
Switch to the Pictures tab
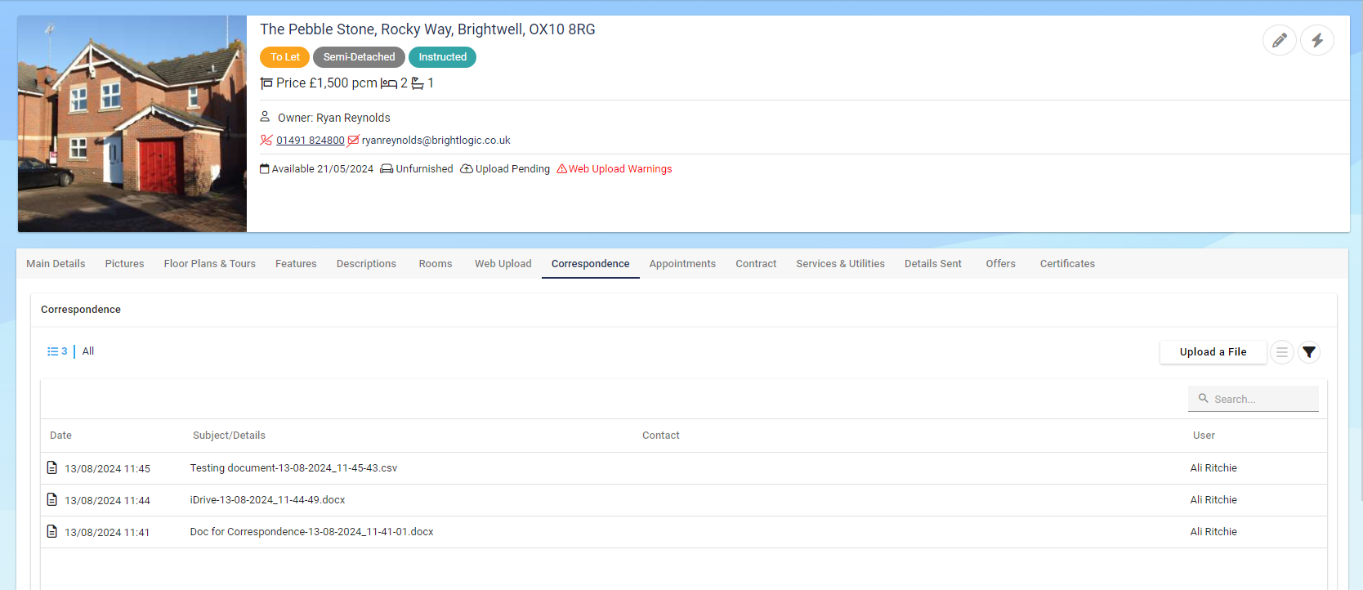pyautogui.click(x=124, y=264)
